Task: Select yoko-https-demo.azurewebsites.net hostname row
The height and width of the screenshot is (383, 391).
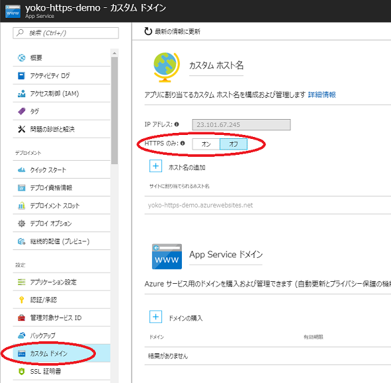Action: [x=267, y=205]
